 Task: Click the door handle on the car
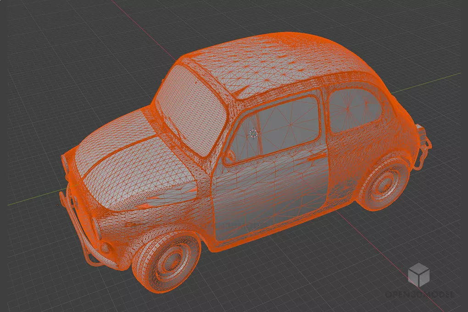(317, 156)
